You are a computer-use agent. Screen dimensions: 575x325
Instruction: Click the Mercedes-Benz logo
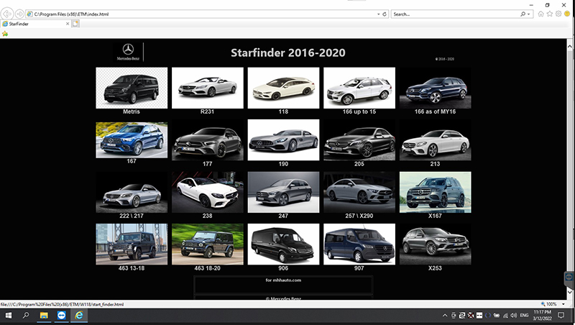128,52
